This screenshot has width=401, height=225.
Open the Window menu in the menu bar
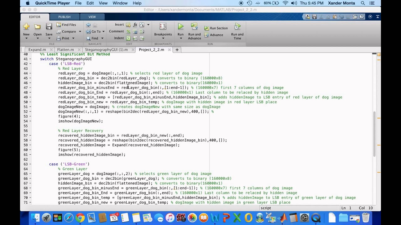[120, 3]
